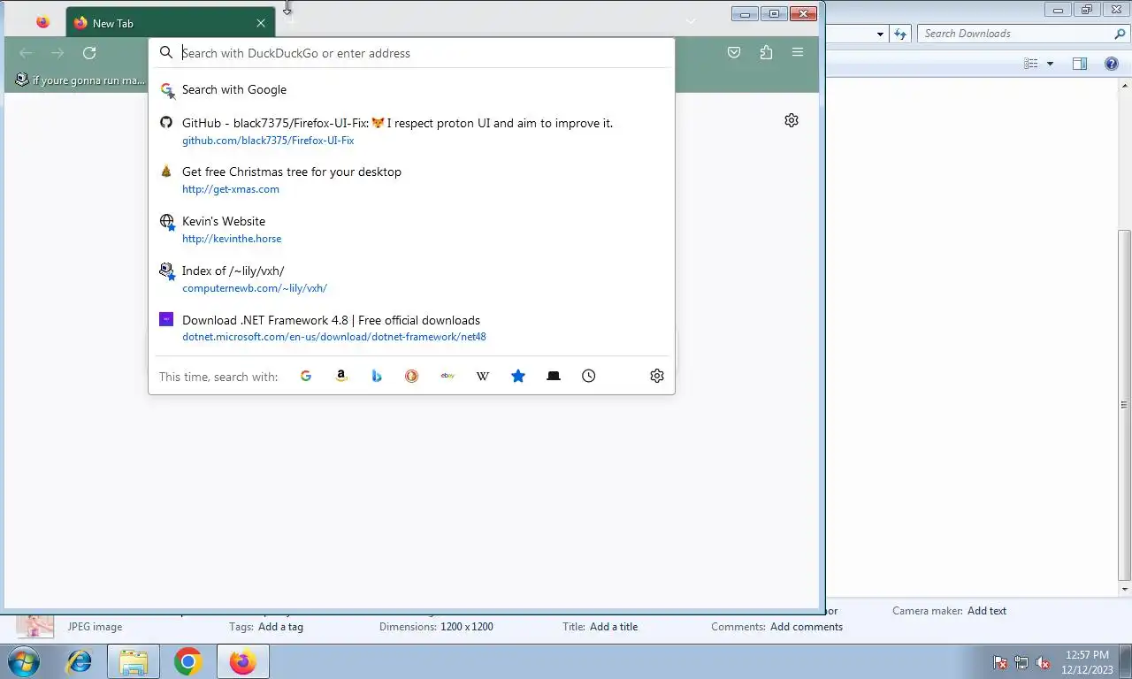Search this time with Wikipedia
Viewport: 1132px width, 679px height.
483,376
